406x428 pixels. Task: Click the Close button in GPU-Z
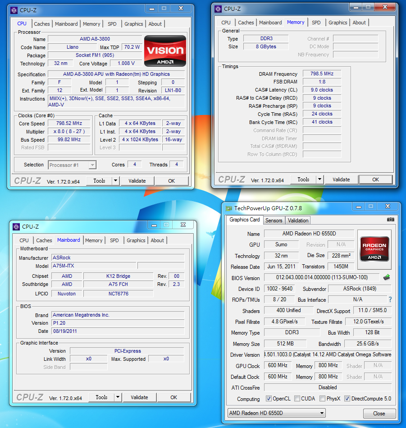[379, 413]
